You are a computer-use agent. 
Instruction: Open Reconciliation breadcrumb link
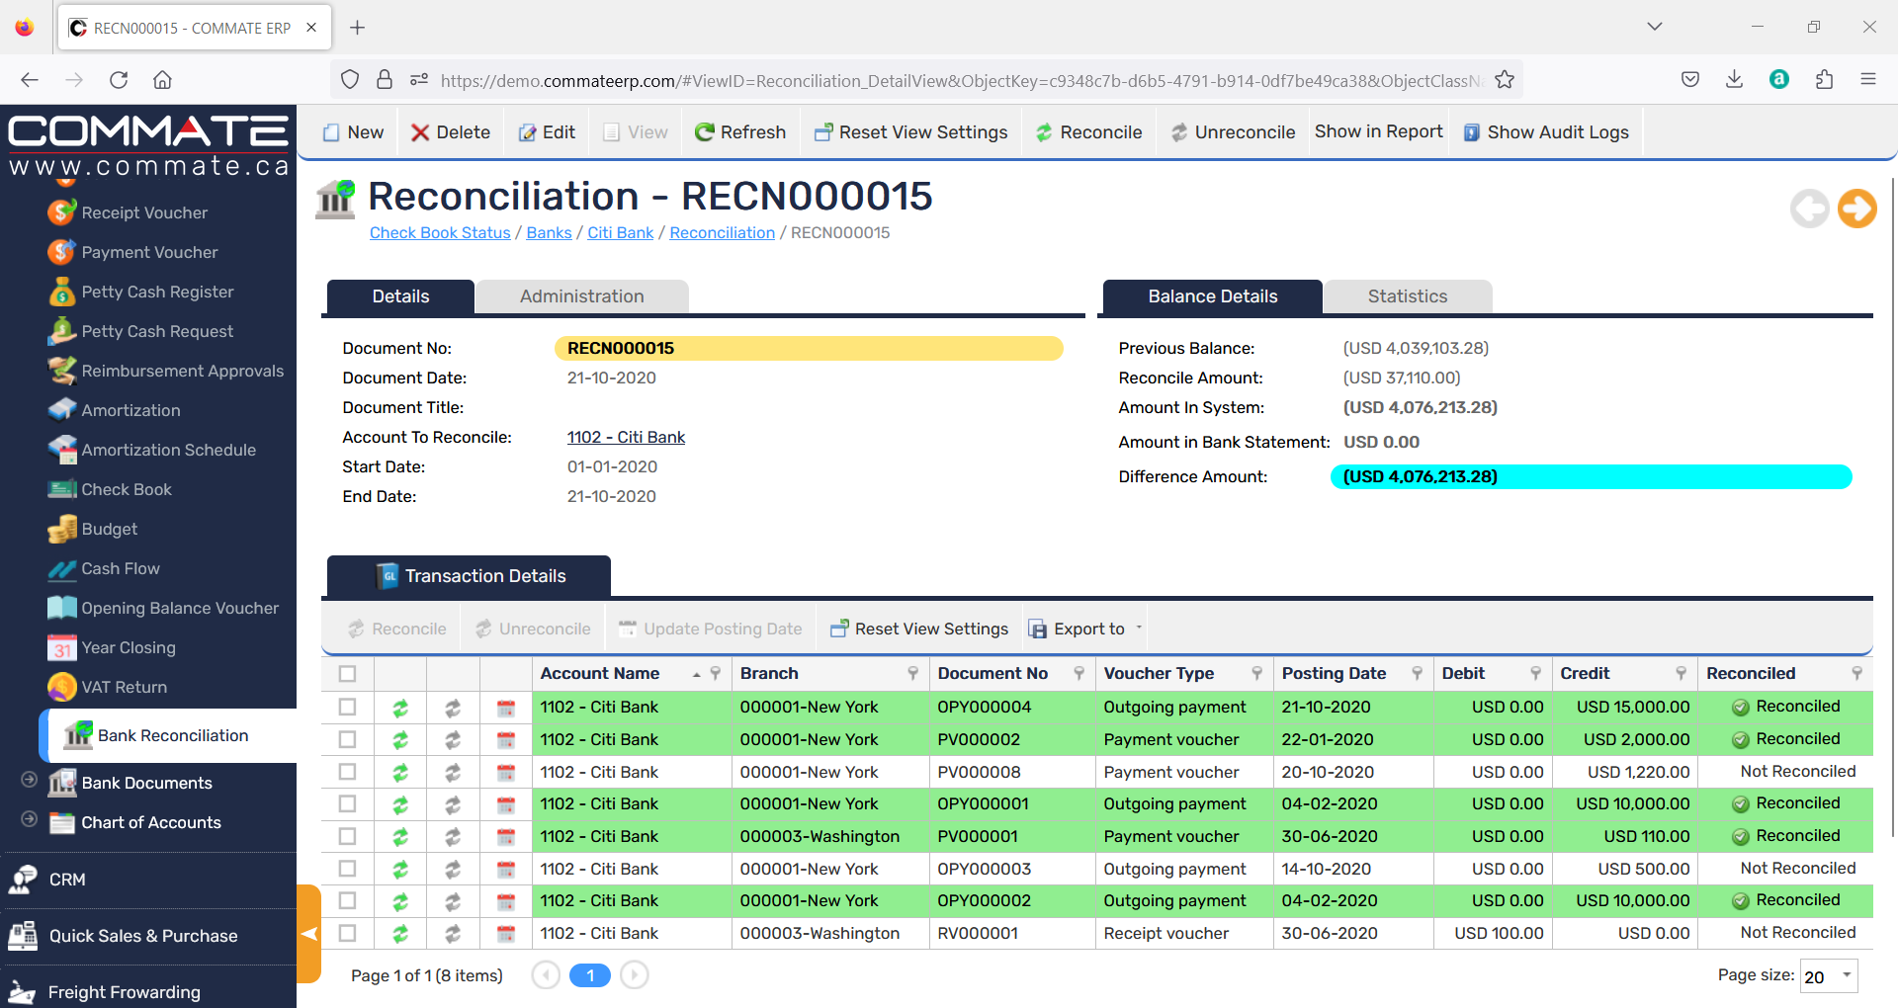pyautogui.click(x=722, y=232)
